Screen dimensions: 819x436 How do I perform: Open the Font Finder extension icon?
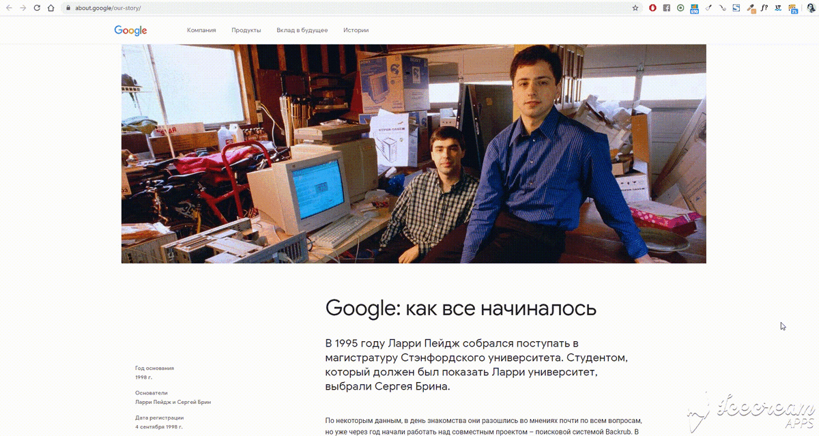[764, 8]
